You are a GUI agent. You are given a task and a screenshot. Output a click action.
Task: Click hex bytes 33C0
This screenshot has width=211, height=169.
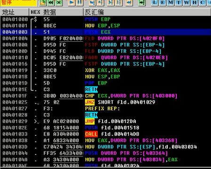coord(50,70)
